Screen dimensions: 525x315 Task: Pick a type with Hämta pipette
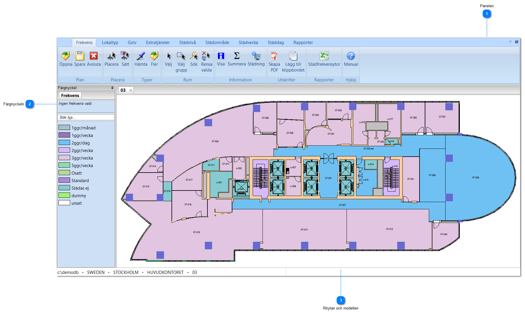point(141,56)
